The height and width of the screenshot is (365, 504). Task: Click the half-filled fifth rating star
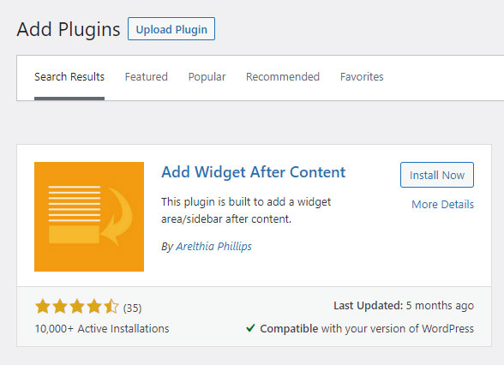pyautogui.click(x=111, y=306)
